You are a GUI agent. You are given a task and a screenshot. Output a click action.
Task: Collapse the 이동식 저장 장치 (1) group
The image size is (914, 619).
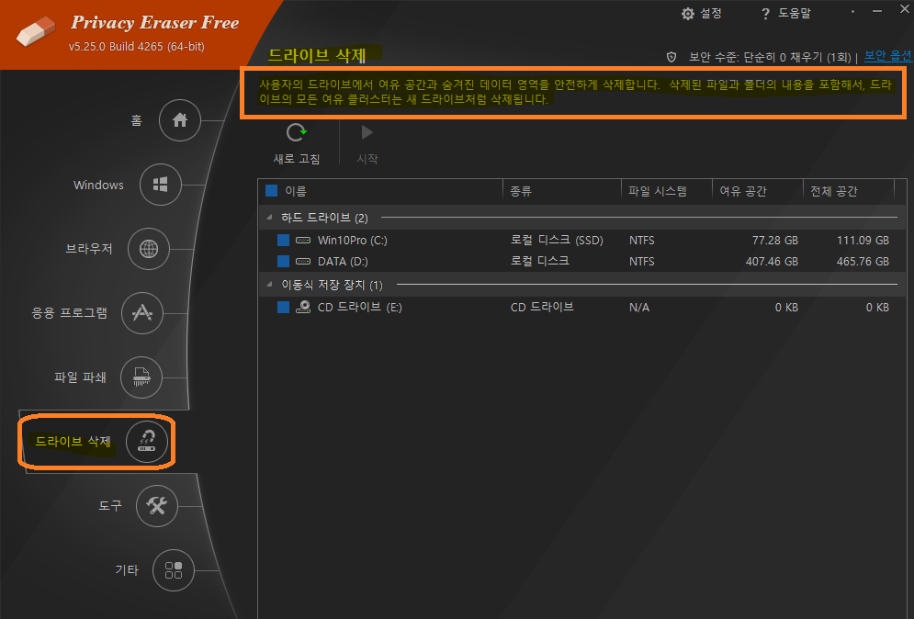point(269,285)
